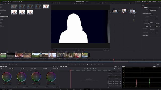Image resolution: width=161 pixels, height=90 pixels.
Task: Open the 3D stereo palette
Action: point(103,64)
